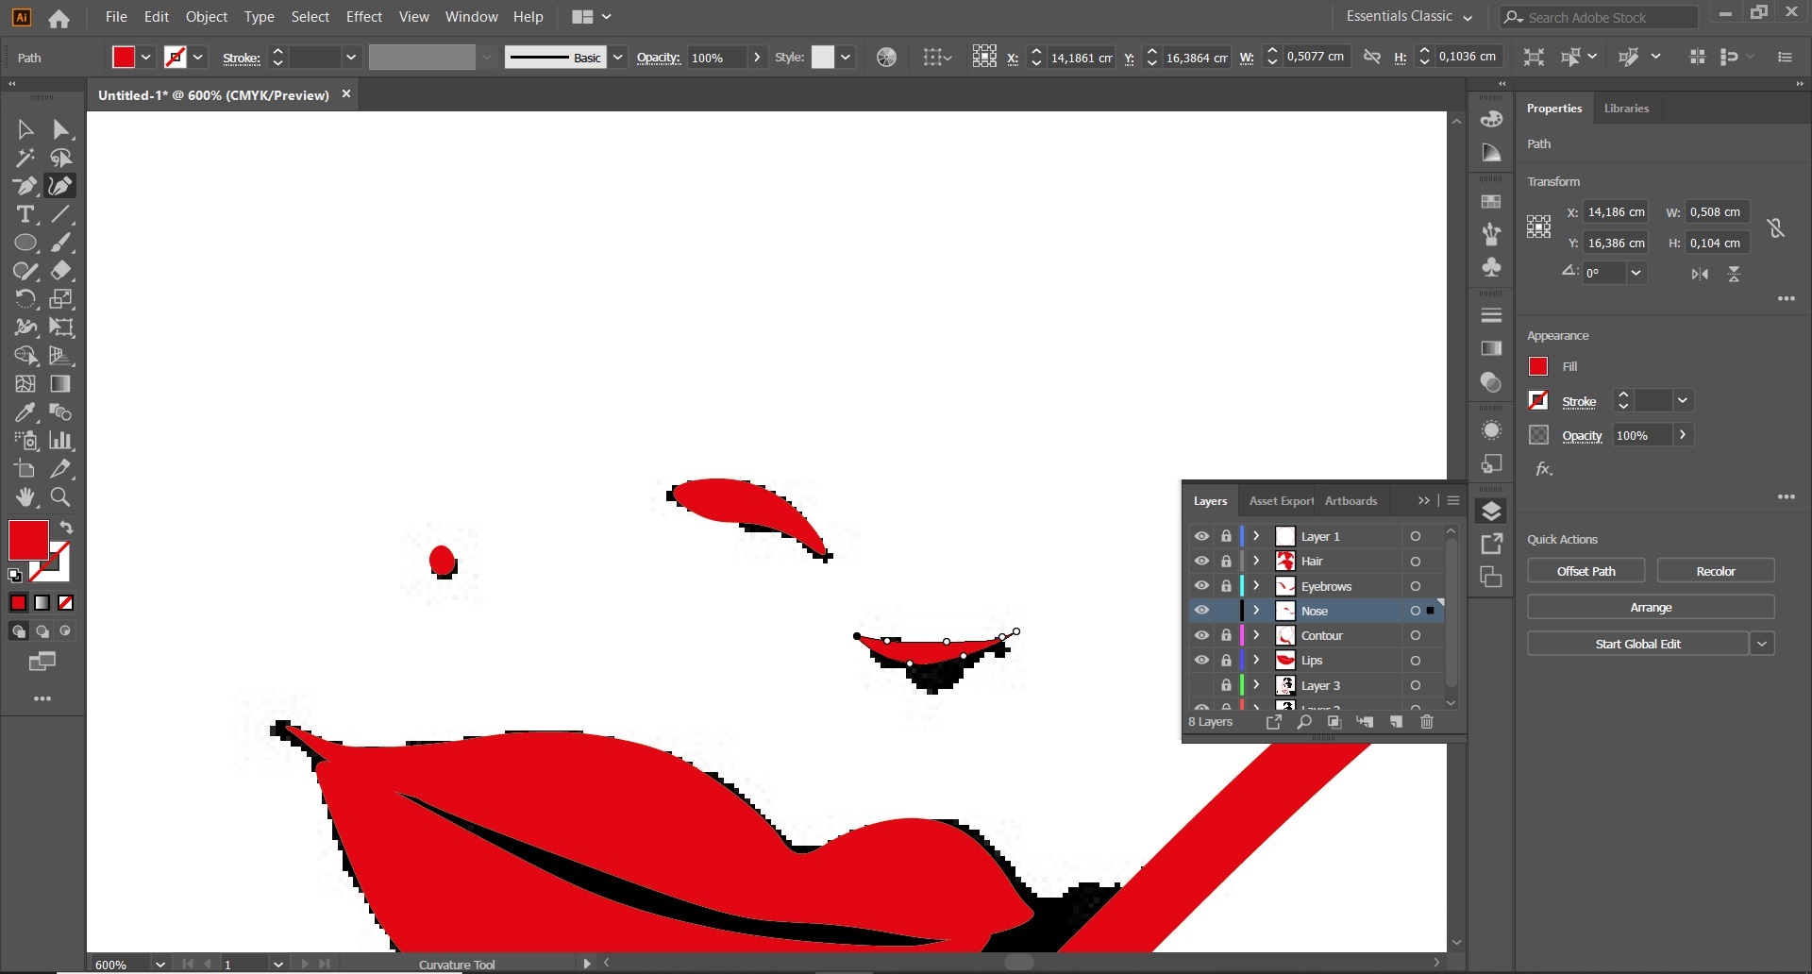Open the Object menu
The image size is (1812, 974).
(207, 17)
